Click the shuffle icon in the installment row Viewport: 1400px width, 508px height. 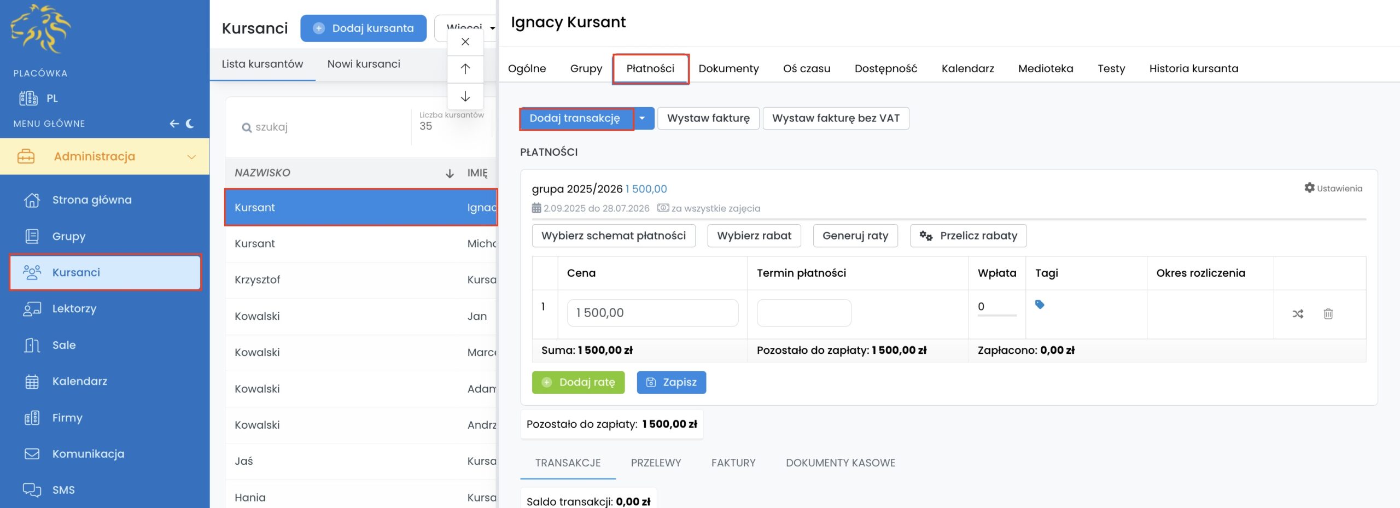tap(1298, 314)
